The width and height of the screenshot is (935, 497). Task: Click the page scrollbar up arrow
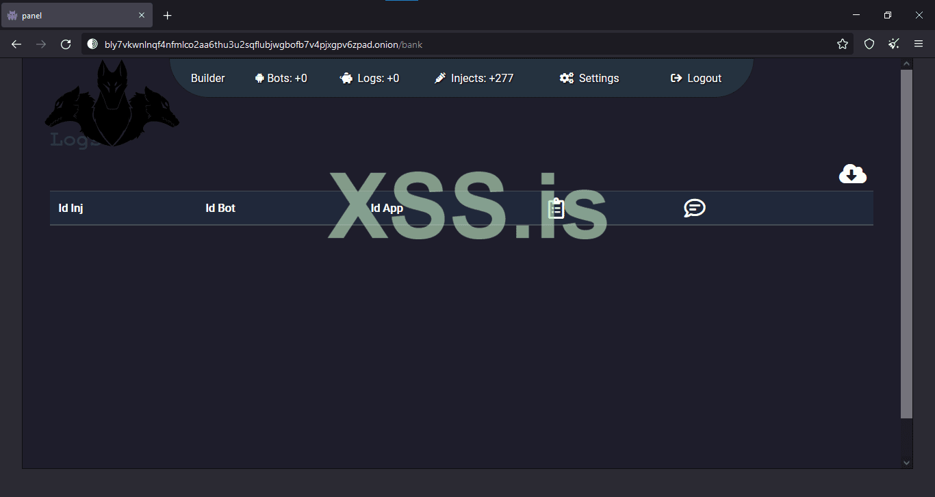(907, 64)
